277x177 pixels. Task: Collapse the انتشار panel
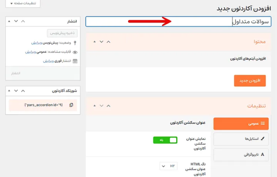point(23,21)
